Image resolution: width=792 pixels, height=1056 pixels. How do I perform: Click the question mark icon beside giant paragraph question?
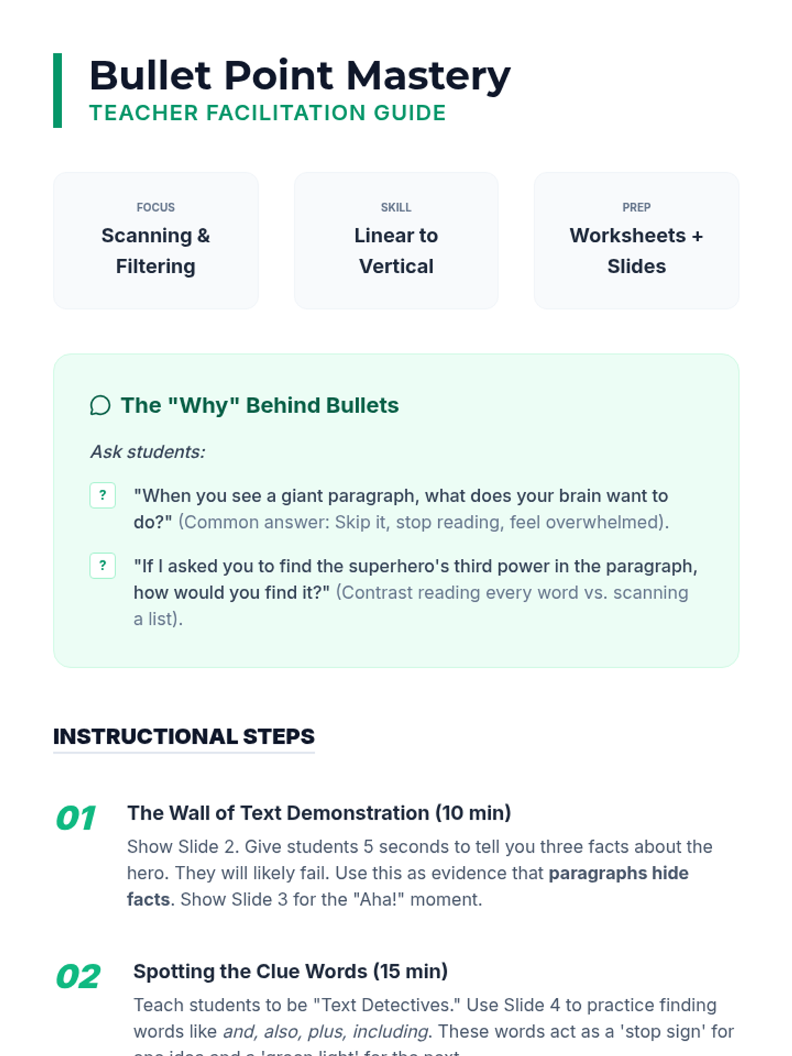click(x=103, y=496)
